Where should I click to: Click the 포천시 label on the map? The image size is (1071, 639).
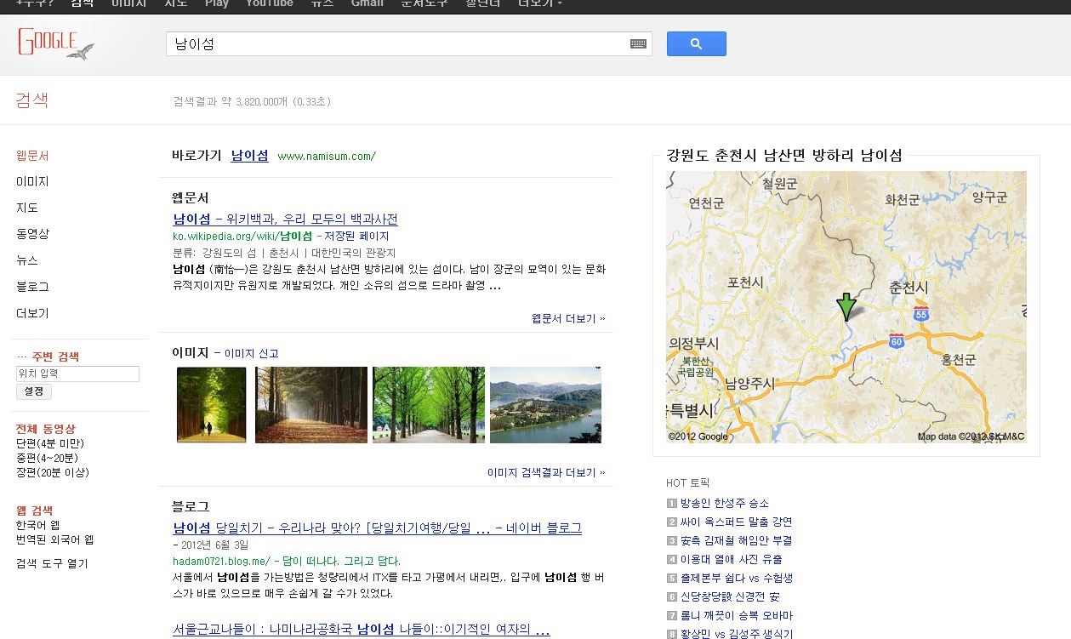(x=746, y=282)
